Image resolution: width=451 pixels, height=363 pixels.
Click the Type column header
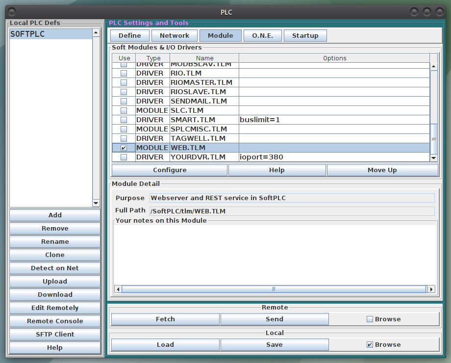tap(153, 58)
